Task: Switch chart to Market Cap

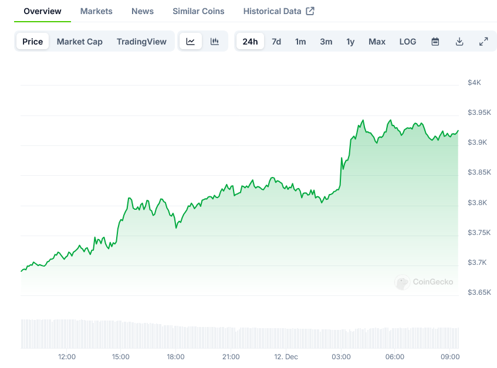Action: click(80, 42)
